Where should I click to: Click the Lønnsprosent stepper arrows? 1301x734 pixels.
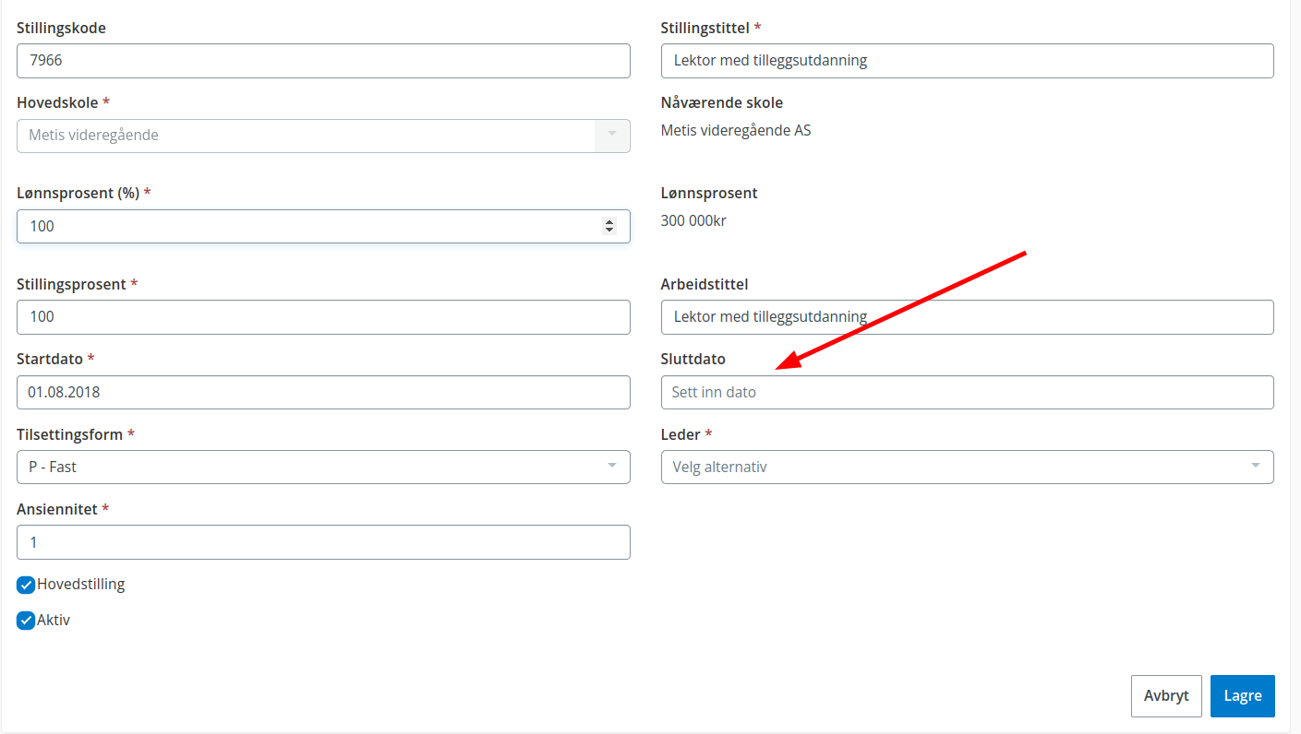(608, 226)
